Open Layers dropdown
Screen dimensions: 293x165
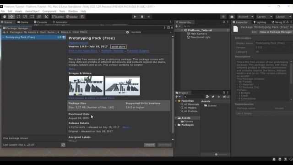pyautogui.click(x=265, y=16)
